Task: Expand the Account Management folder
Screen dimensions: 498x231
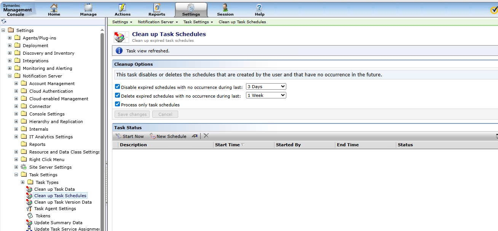Action: click(x=16, y=84)
